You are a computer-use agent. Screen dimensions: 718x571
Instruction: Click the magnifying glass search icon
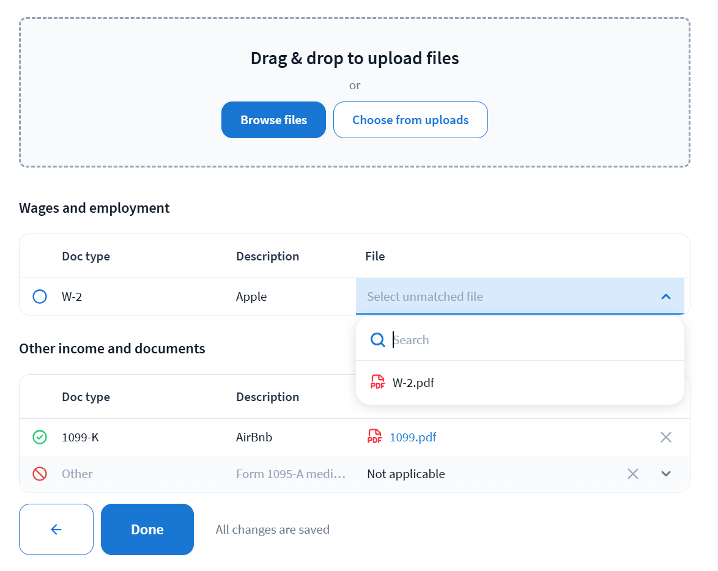point(378,340)
